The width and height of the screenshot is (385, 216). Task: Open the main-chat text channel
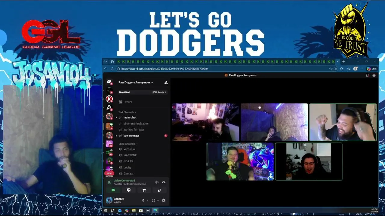[x=142, y=117]
